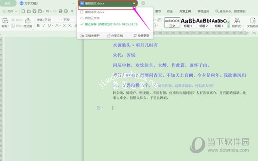The image size is (258, 161).
Task: Expand the quick access toolbar customize arrow
Action: 72,11
